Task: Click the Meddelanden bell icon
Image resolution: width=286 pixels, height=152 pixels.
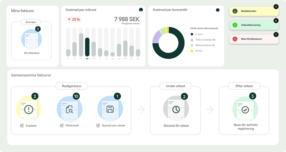Action: (235, 11)
